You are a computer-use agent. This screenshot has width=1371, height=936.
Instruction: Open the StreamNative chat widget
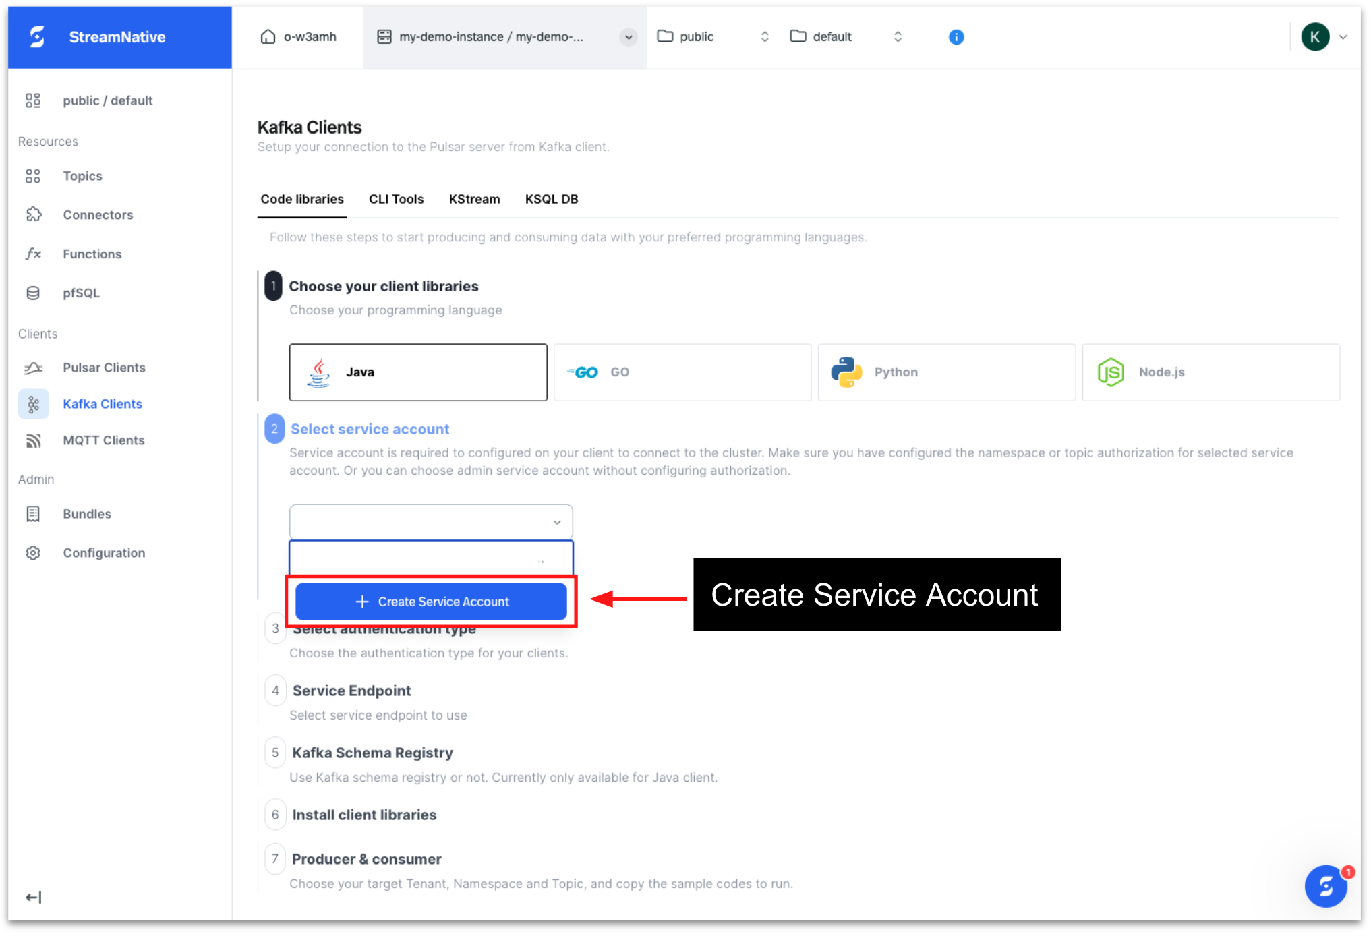pyautogui.click(x=1325, y=886)
